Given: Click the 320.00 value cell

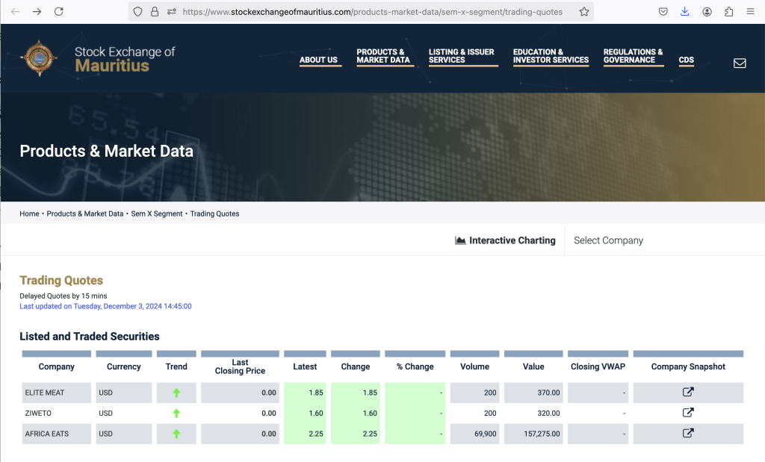Looking at the screenshot, I should click(x=533, y=413).
